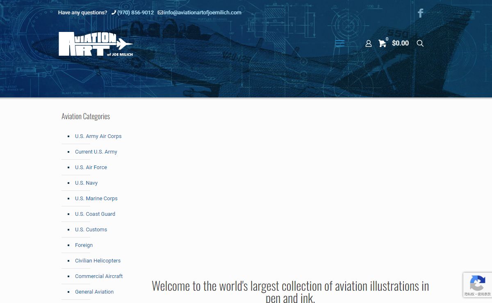Click the Aviation Art of Joe Milich logo
This screenshot has width=492, height=303.
(x=96, y=44)
